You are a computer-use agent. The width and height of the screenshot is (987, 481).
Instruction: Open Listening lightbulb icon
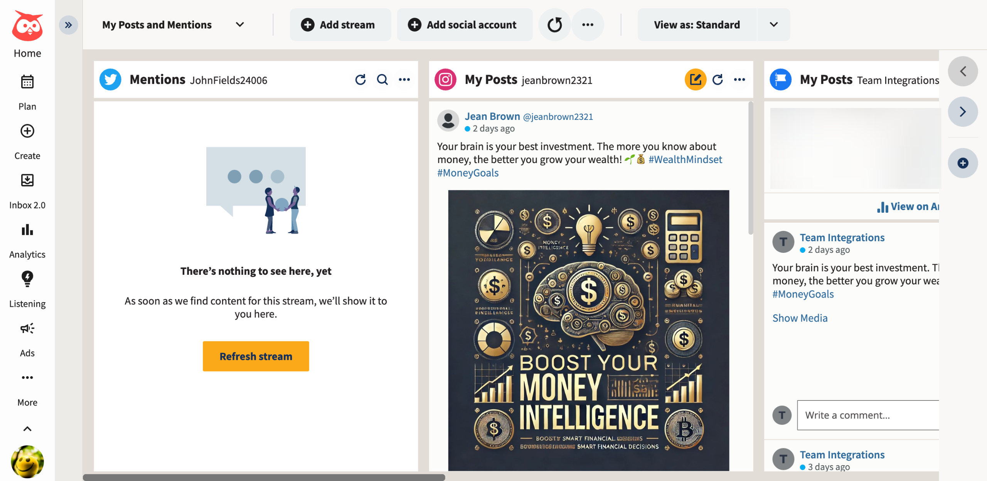(x=27, y=279)
